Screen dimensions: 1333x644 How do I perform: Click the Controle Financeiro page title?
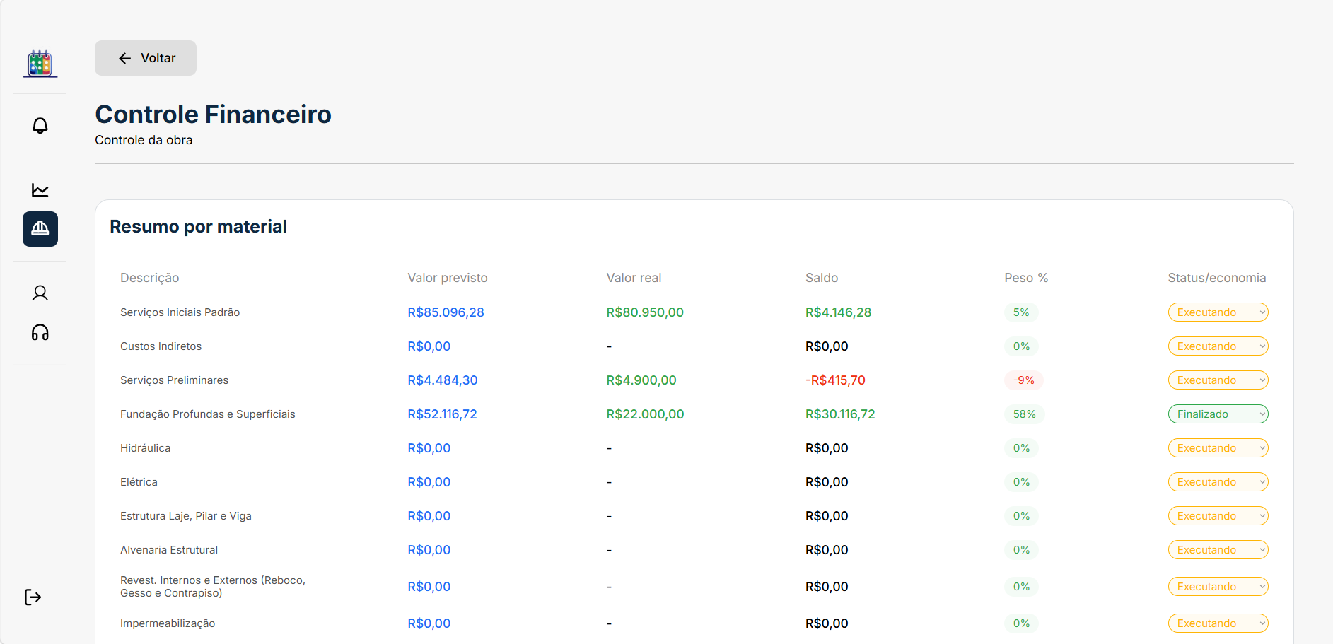[x=213, y=115]
